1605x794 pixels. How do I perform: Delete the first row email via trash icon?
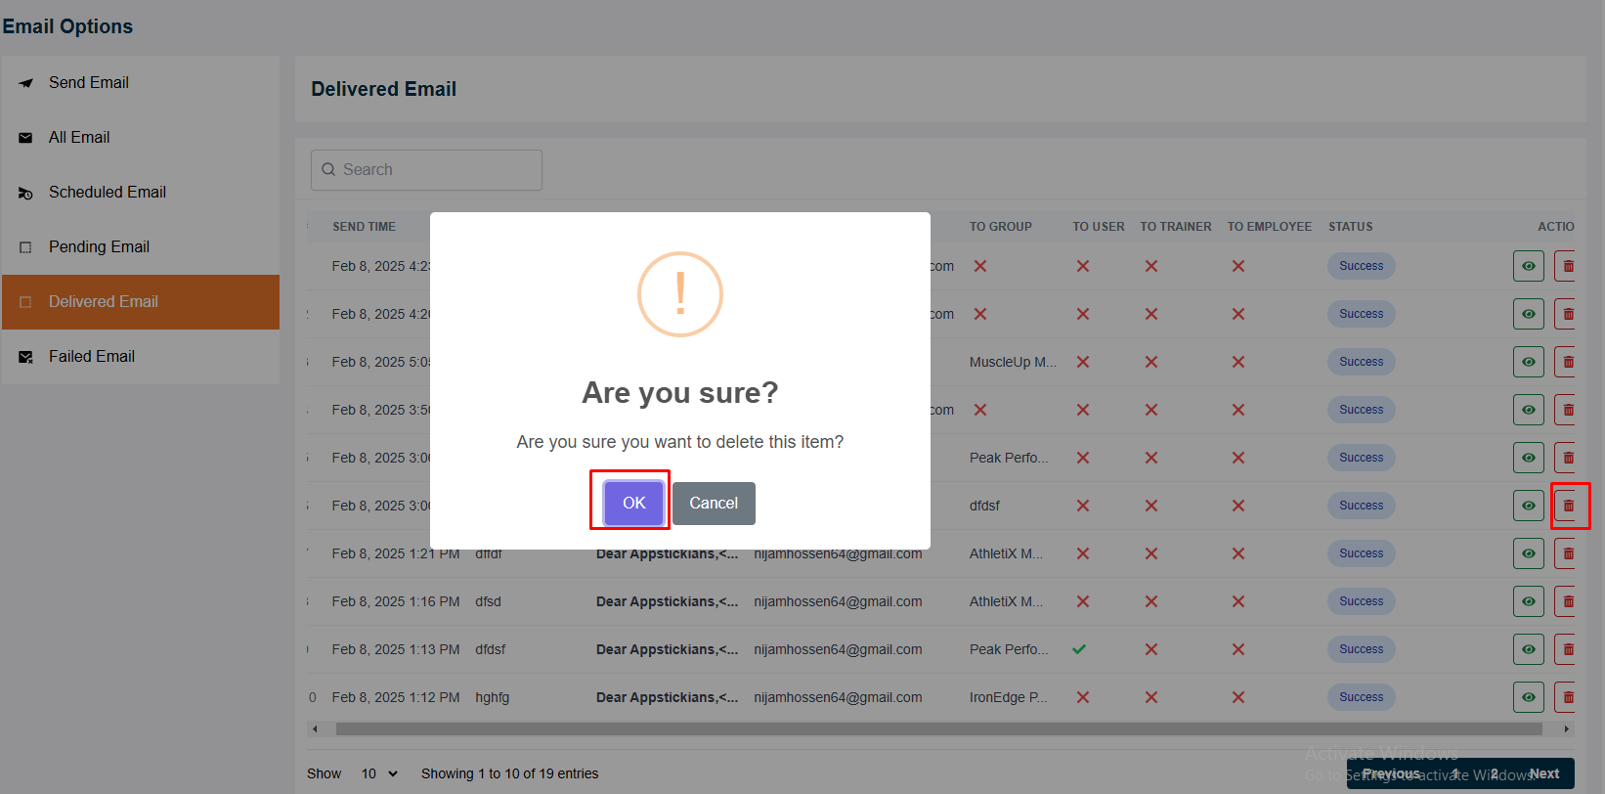tap(1567, 266)
